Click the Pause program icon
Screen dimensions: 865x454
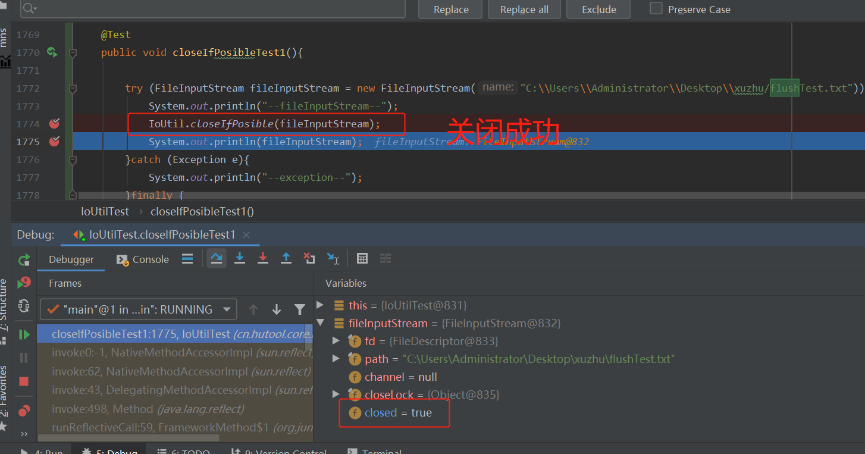[24, 358]
